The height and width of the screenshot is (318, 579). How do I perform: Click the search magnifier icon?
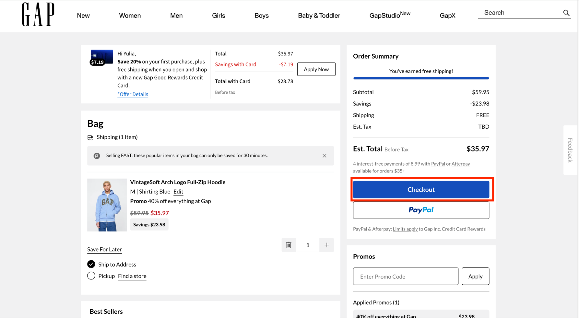pyautogui.click(x=566, y=13)
